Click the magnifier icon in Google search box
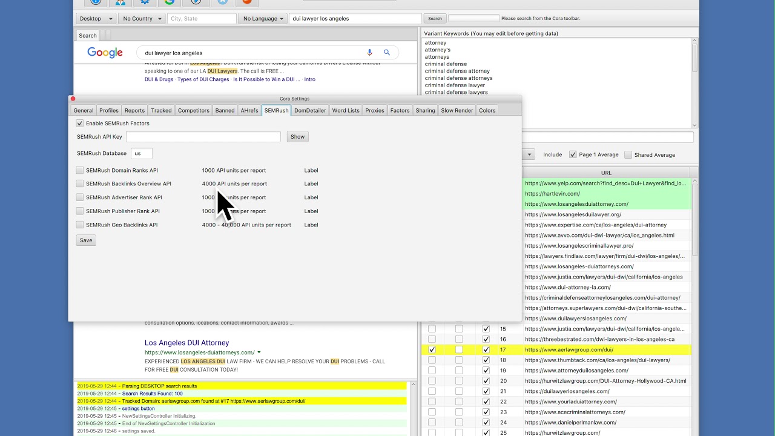The image size is (775, 436). (387, 53)
